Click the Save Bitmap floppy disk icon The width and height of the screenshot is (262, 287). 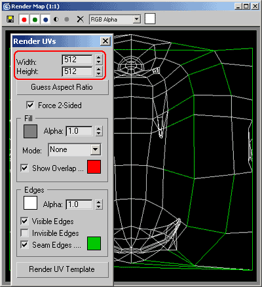click(x=10, y=20)
